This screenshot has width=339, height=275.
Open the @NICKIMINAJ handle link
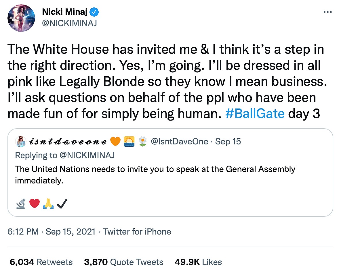pyautogui.click(x=69, y=23)
